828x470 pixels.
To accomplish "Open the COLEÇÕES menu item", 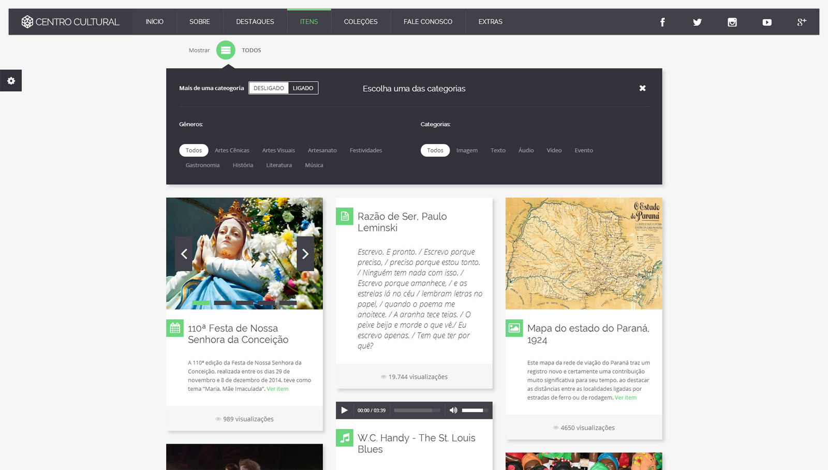I will [361, 22].
